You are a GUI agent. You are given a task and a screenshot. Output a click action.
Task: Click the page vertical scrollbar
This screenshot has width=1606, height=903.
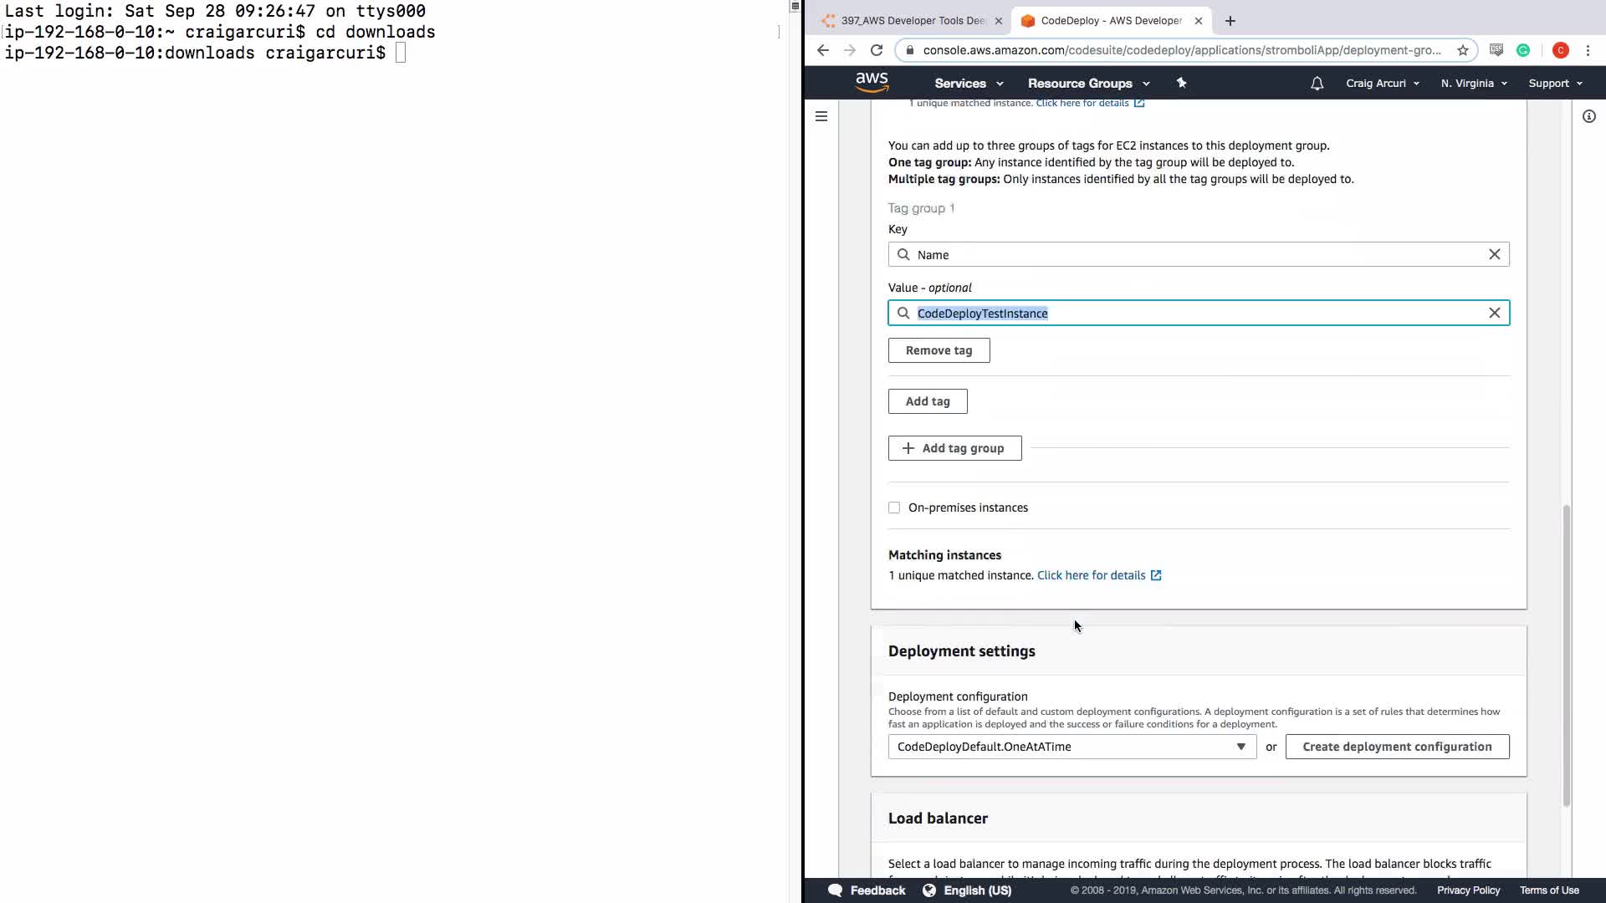[1566, 652]
